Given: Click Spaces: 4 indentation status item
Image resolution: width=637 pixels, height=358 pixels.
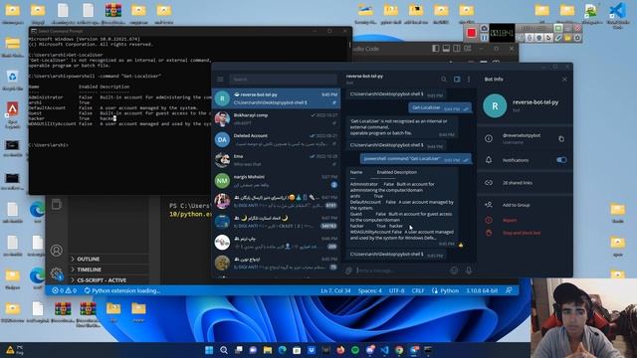Looking at the screenshot, I should (x=369, y=290).
